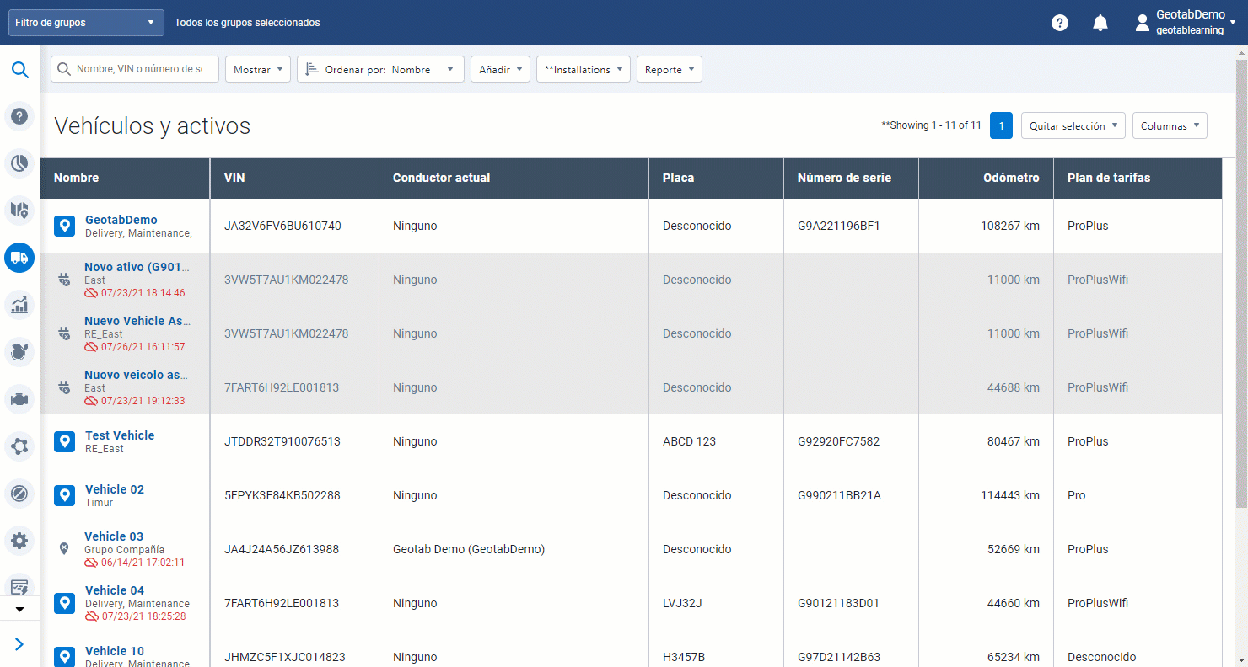
Task: Select the Vehicles truck icon in sidebar
Action: pyautogui.click(x=19, y=258)
